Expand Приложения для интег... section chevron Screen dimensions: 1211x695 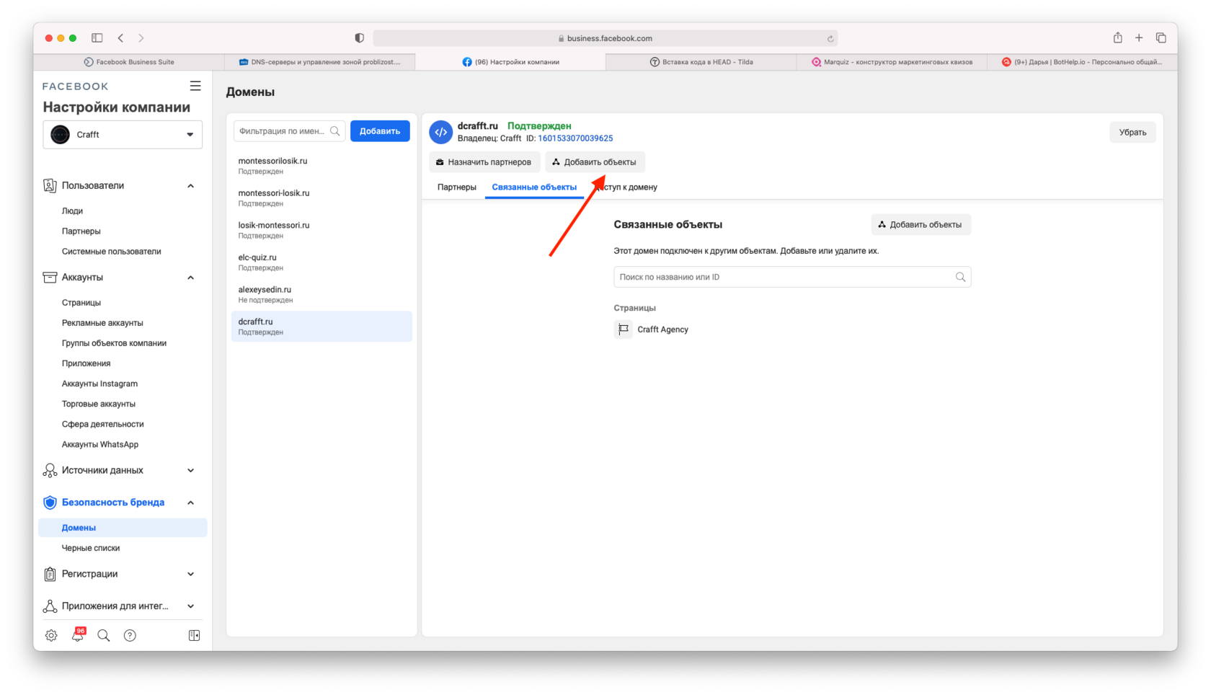[191, 606]
